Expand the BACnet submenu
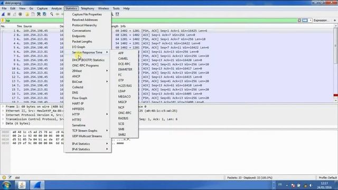 (88, 82)
